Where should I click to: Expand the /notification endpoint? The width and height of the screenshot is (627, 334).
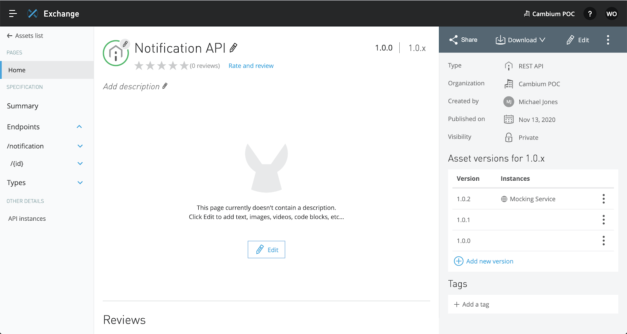[x=80, y=146]
